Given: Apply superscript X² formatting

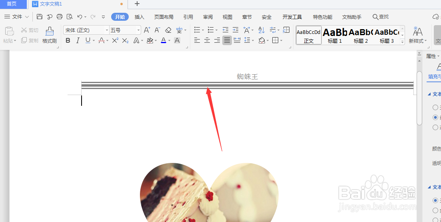Looking at the screenshot, I should click(115, 40).
